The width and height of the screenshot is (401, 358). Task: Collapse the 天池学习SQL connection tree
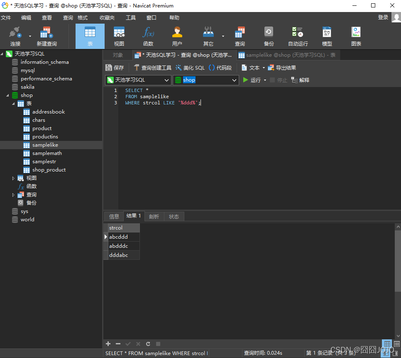tap(2, 54)
